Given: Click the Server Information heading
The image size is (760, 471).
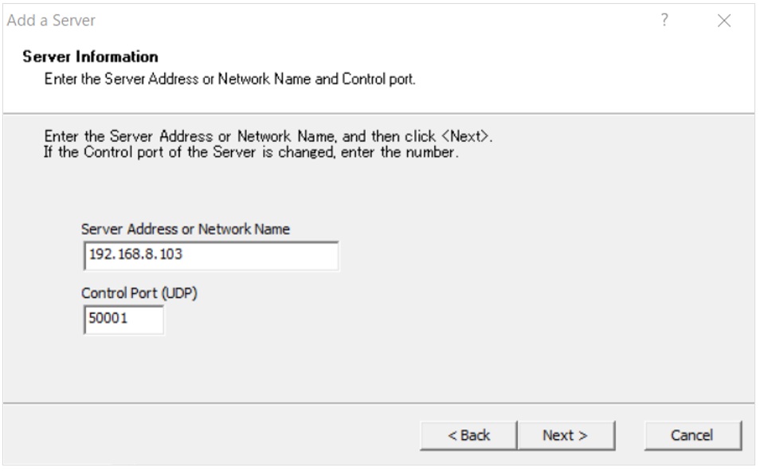Looking at the screenshot, I should (x=90, y=57).
